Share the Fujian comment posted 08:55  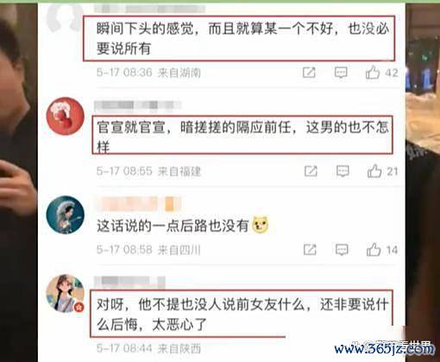(311, 171)
